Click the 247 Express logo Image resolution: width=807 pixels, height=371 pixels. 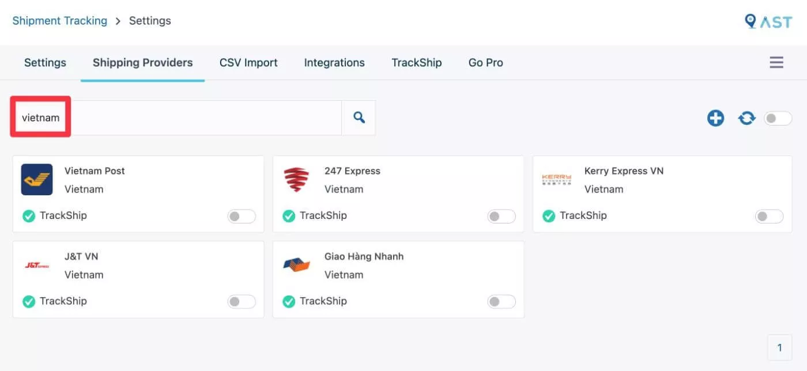pyautogui.click(x=297, y=179)
